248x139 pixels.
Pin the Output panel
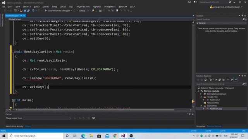point(190,114)
